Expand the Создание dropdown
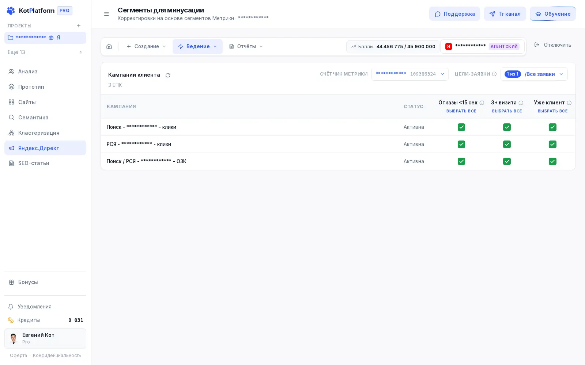 [146, 46]
